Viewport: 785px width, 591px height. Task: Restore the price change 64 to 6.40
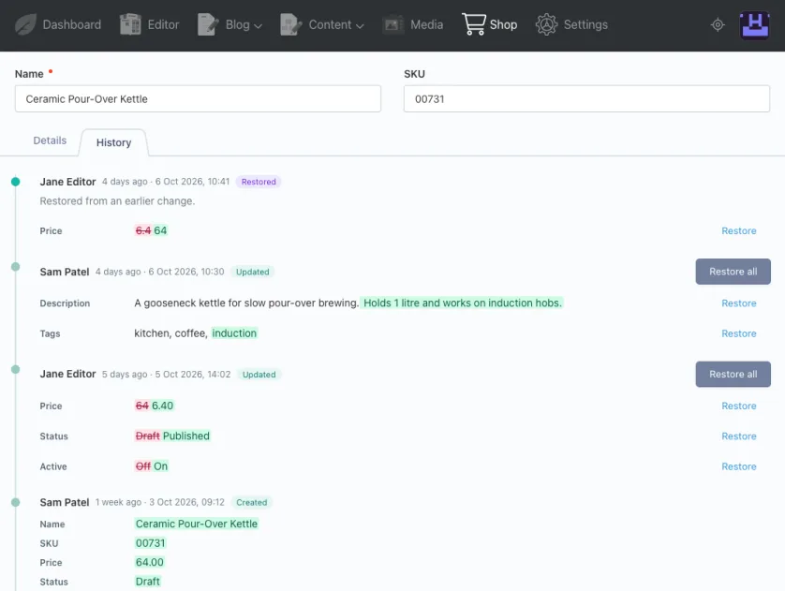(x=738, y=406)
